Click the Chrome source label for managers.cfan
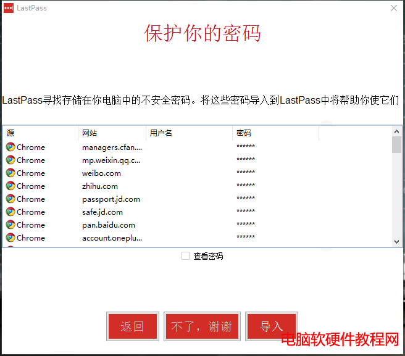This screenshot has width=405, height=356. (x=31, y=147)
